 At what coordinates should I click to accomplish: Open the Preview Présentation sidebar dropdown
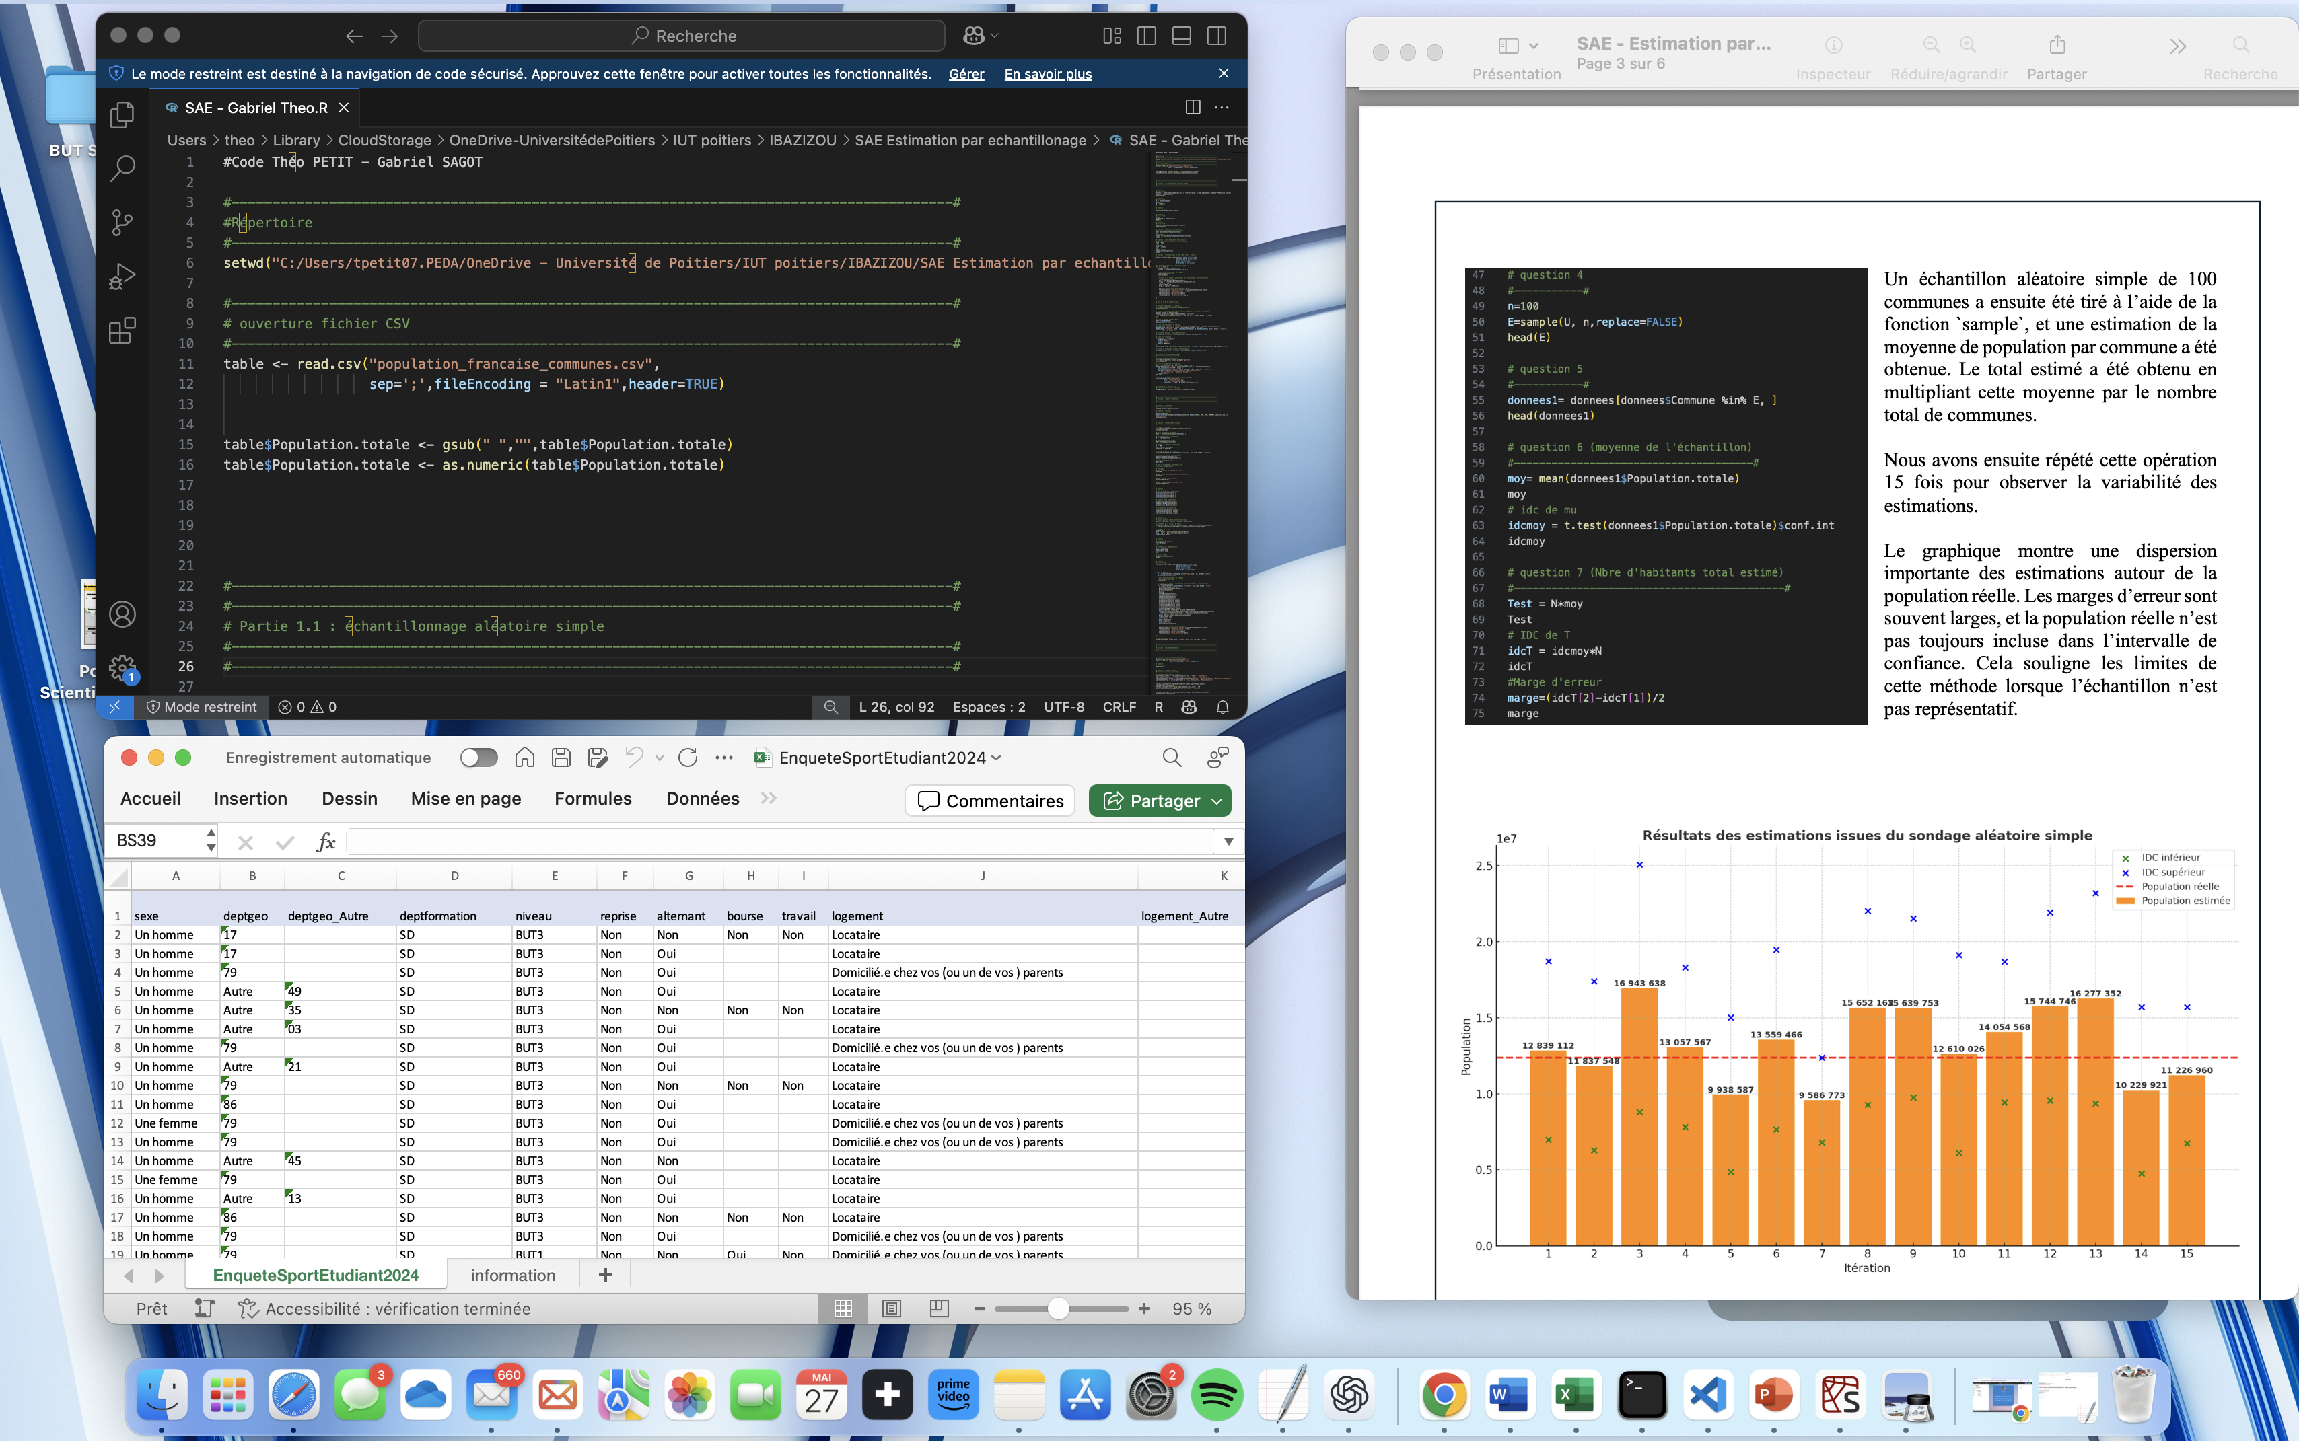[x=1532, y=46]
